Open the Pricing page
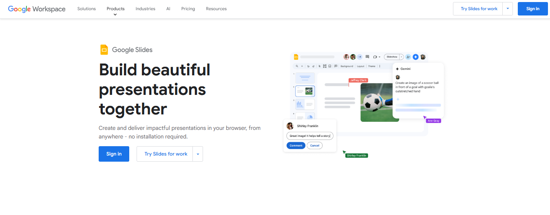This screenshot has width=550, height=215. (188, 9)
